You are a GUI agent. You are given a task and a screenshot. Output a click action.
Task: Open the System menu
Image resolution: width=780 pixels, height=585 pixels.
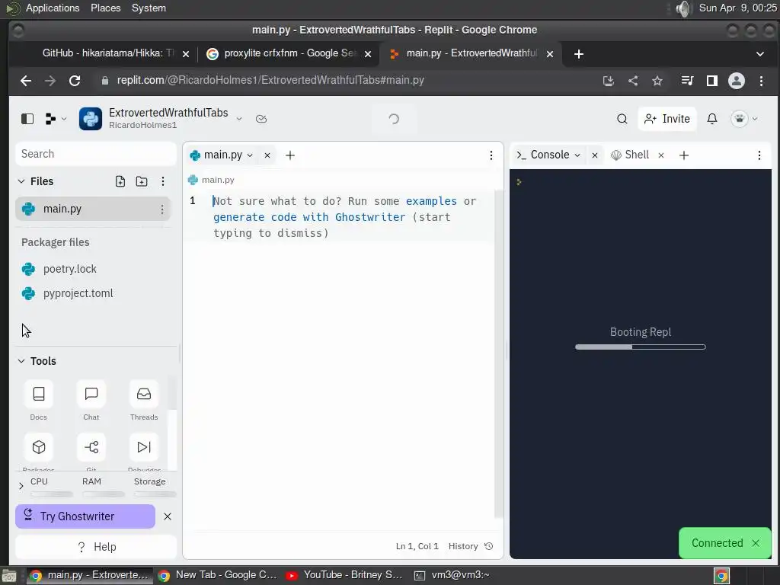tap(149, 8)
